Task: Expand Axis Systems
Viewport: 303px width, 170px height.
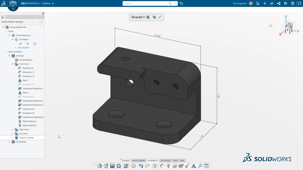Action: pos(16,48)
